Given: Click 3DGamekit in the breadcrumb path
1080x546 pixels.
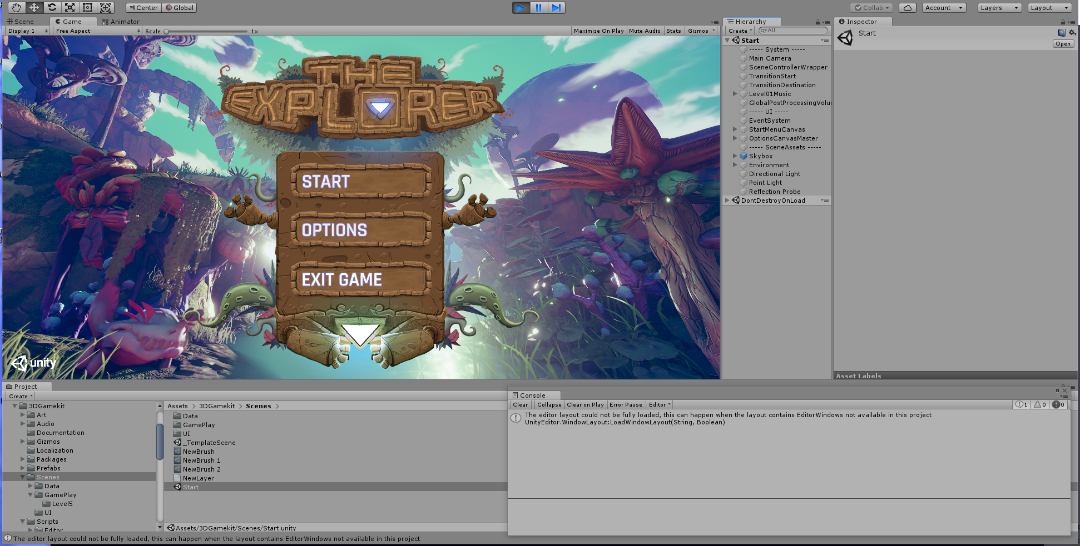Looking at the screenshot, I should 217,406.
